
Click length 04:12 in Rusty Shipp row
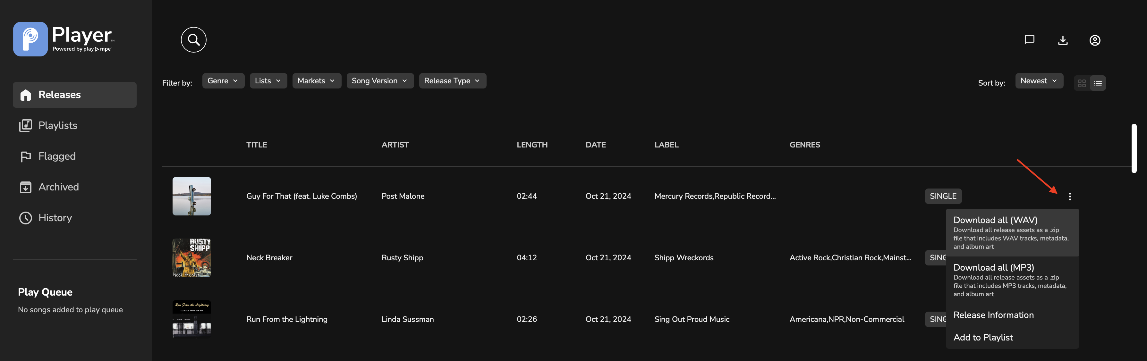pos(526,258)
